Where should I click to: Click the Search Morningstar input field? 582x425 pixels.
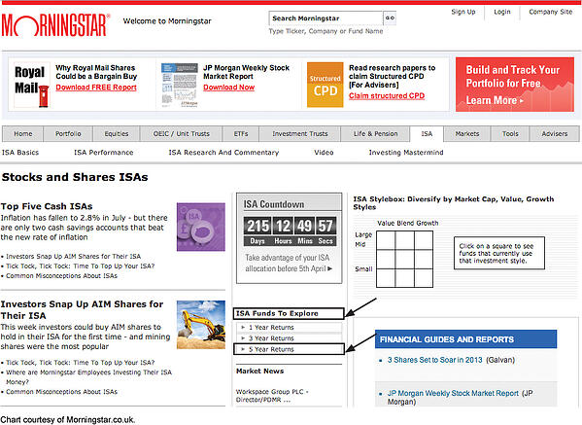click(x=325, y=18)
